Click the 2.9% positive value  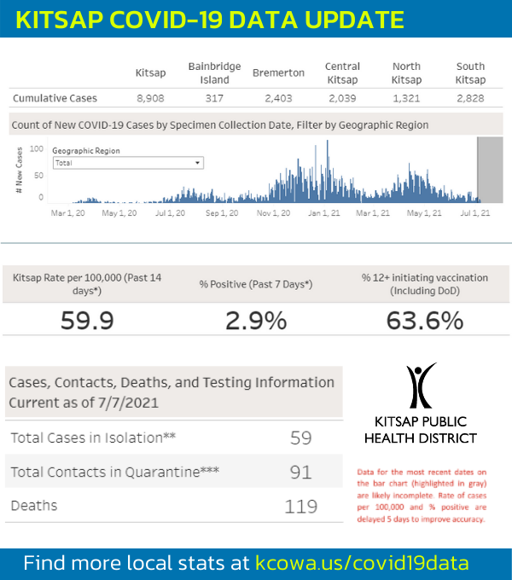256,321
